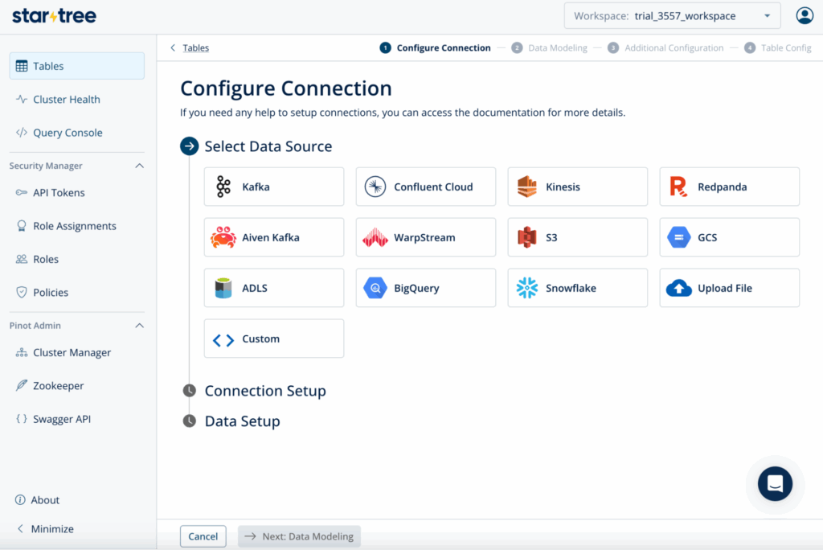Click the GCS hexagon icon
The image size is (823, 550).
click(678, 237)
